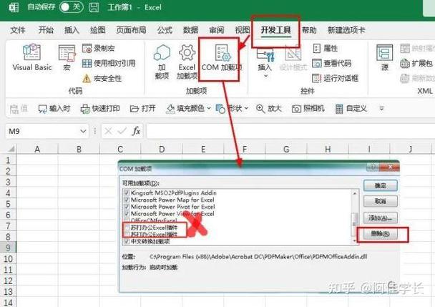
Task: Uncheck Microsoft Power View for Excel
Action: (x=127, y=213)
